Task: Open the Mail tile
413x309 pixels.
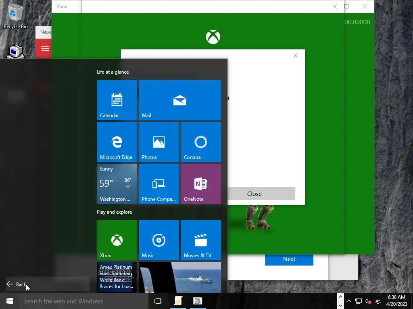Action: tap(180, 100)
